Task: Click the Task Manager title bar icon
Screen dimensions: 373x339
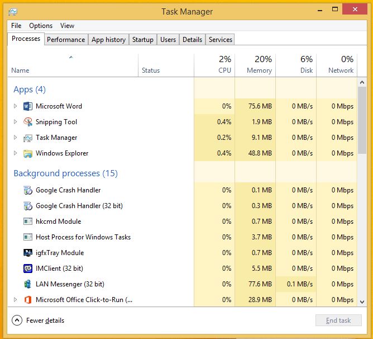Action: pyautogui.click(x=13, y=11)
